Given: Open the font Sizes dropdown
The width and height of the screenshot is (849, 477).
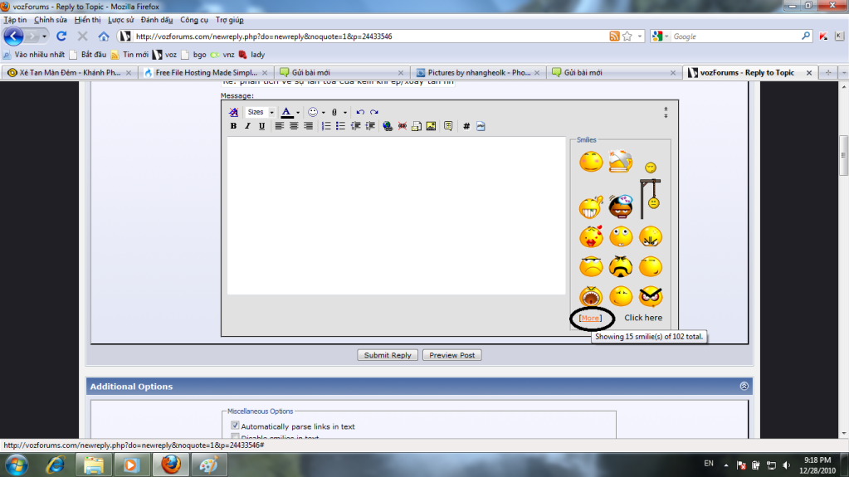Looking at the screenshot, I should (261, 112).
